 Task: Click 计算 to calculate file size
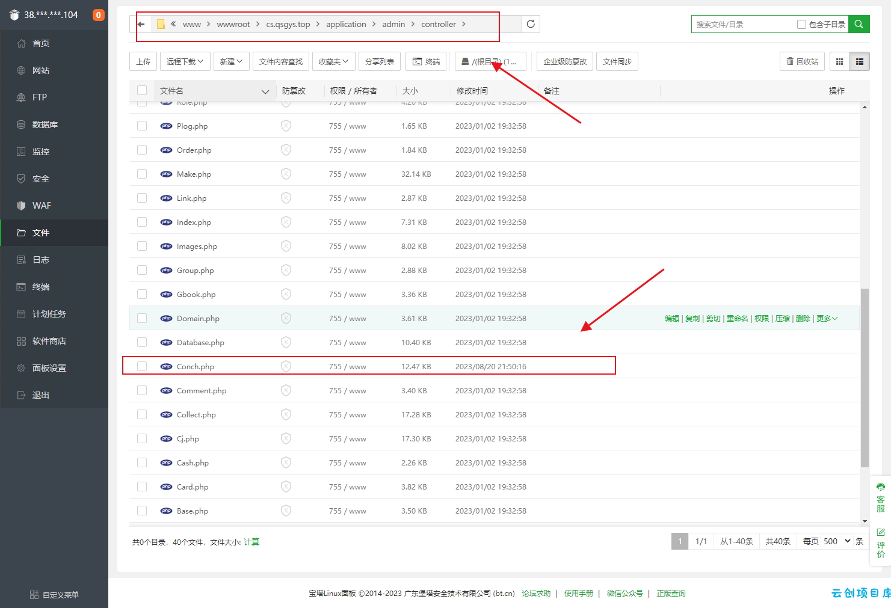(251, 542)
